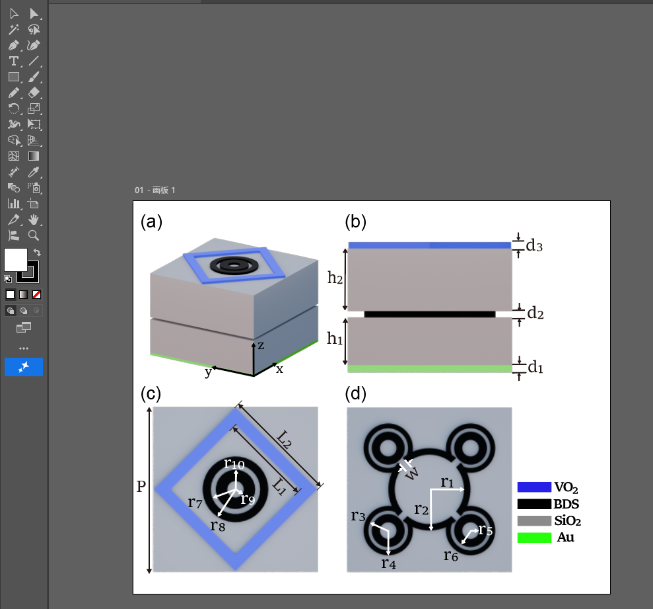653x609 pixels.
Task: Select the Curvature tool
Action: [34, 46]
